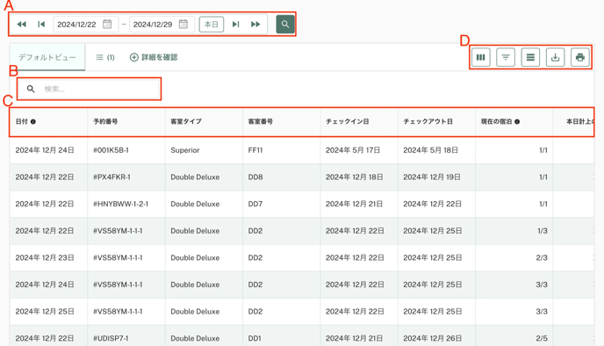
Task: Sort by 客室番号 column header
Action: point(261,122)
